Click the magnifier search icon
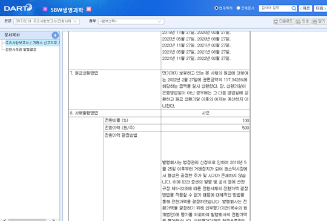327x221 pixels. click(294, 8)
